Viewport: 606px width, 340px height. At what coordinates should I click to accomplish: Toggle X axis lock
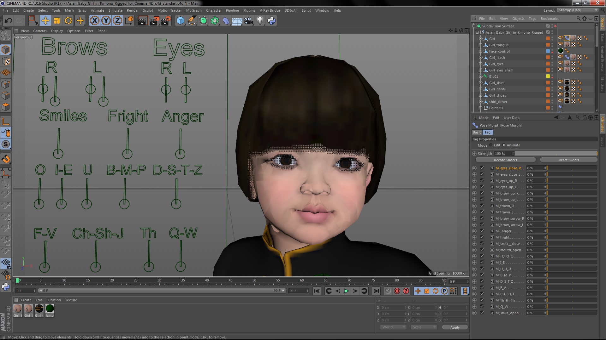pos(94,21)
